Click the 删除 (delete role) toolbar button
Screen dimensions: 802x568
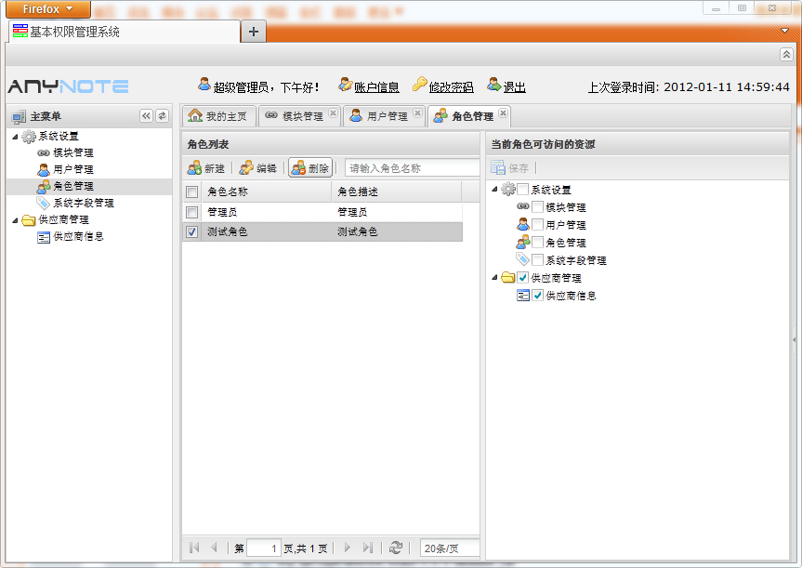(310, 168)
